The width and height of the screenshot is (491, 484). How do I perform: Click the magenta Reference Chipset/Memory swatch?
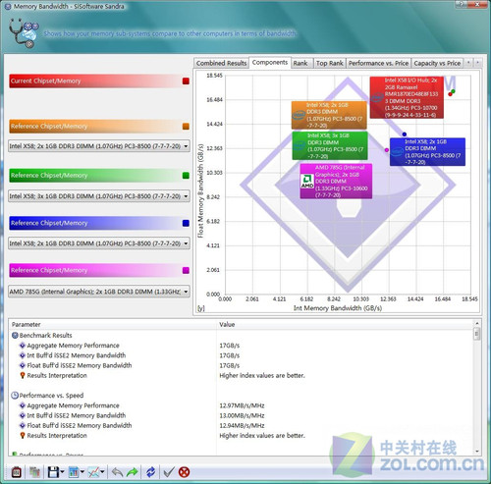pos(186,270)
